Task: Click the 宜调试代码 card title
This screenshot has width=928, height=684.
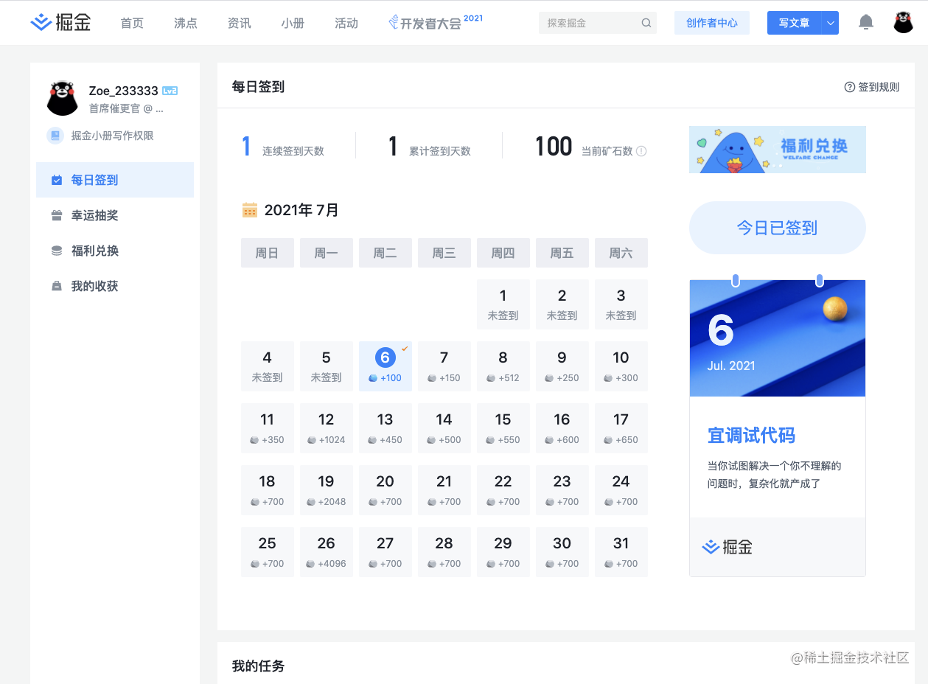Action: pos(752,435)
